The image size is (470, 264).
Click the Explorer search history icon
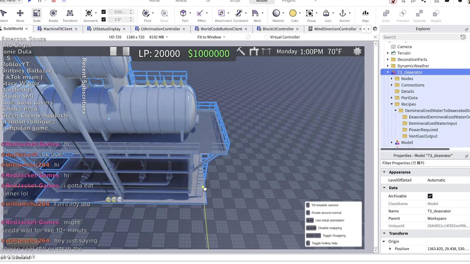tap(463, 37)
